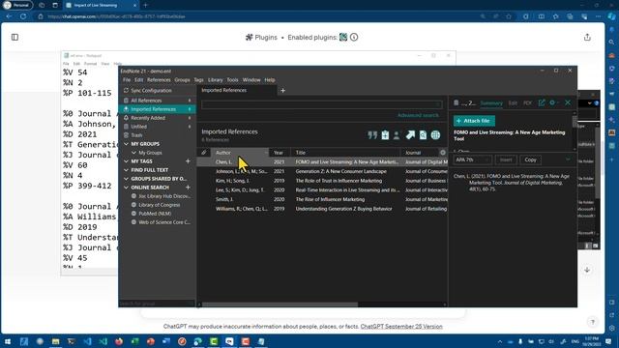The image size is (619, 348).
Task: Collapse the MY TAGS section
Action: click(x=126, y=161)
